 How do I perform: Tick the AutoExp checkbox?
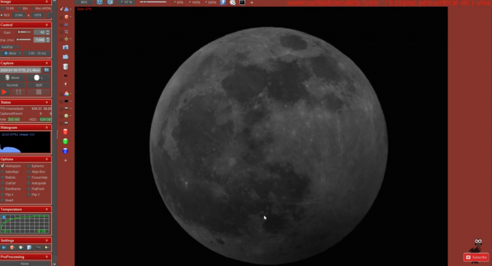(18, 47)
